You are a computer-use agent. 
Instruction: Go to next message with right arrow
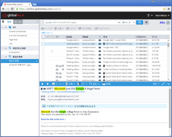pyautogui.click(x=48, y=84)
